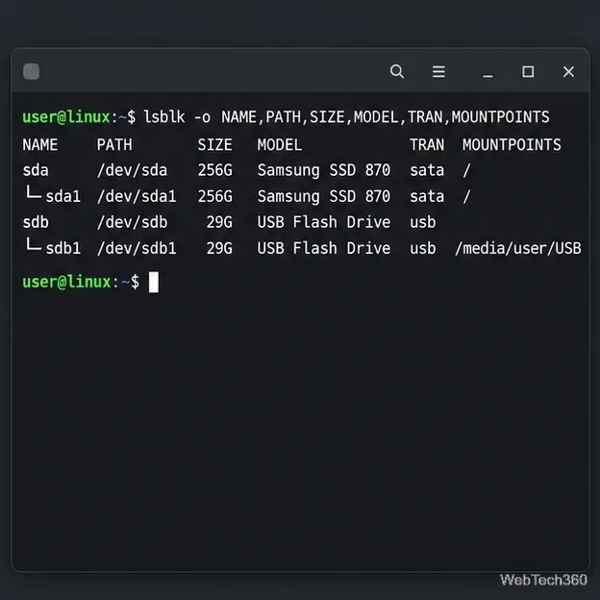Click Samsung SSD 870 in sda row
The height and width of the screenshot is (600, 600).
pyautogui.click(x=324, y=170)
